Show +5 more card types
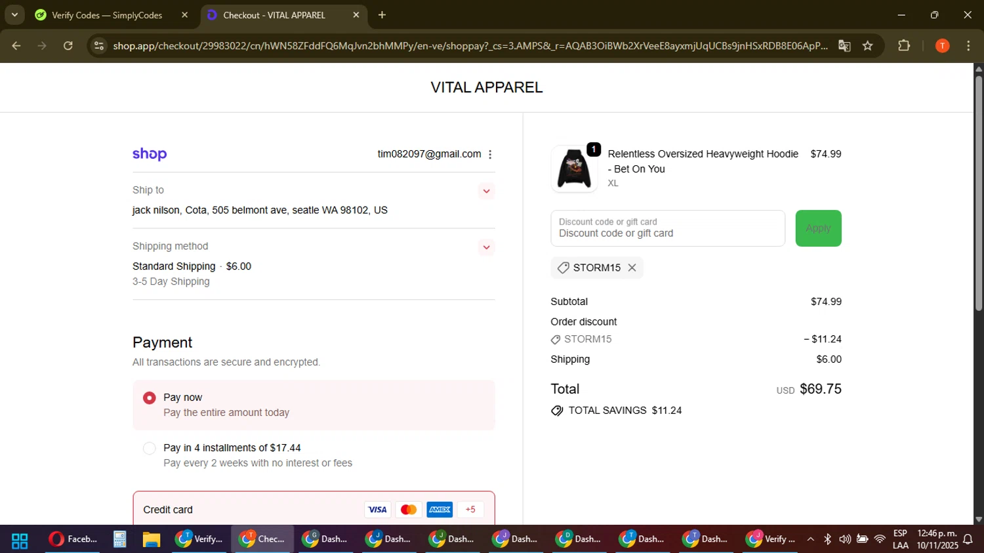Viewport: 984px width, 553px height. tap(470, 510)
